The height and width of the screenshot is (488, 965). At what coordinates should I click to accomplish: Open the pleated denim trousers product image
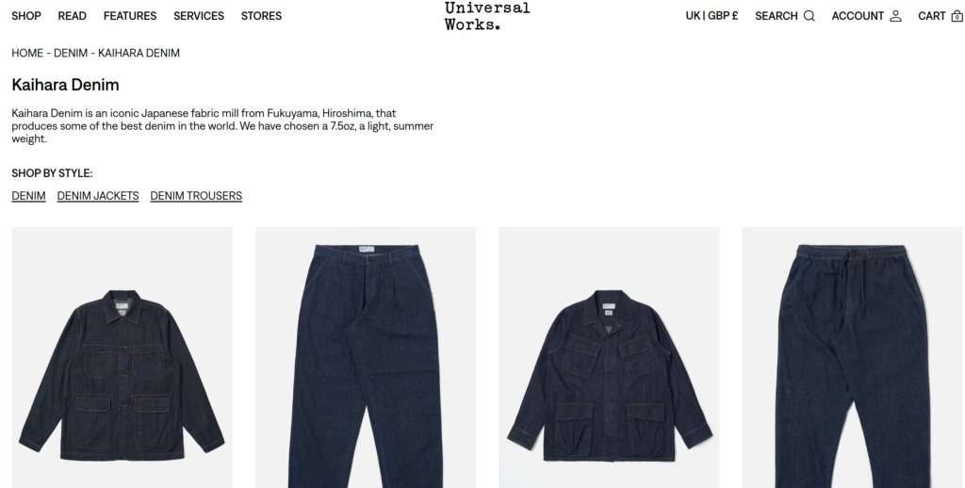pos(366,358)
